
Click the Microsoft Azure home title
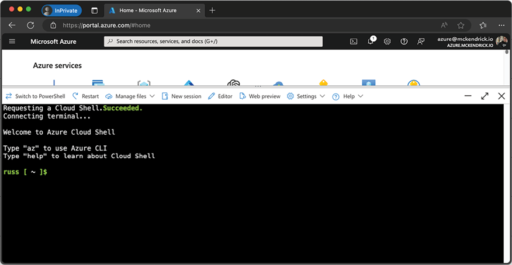pos(53,41)
